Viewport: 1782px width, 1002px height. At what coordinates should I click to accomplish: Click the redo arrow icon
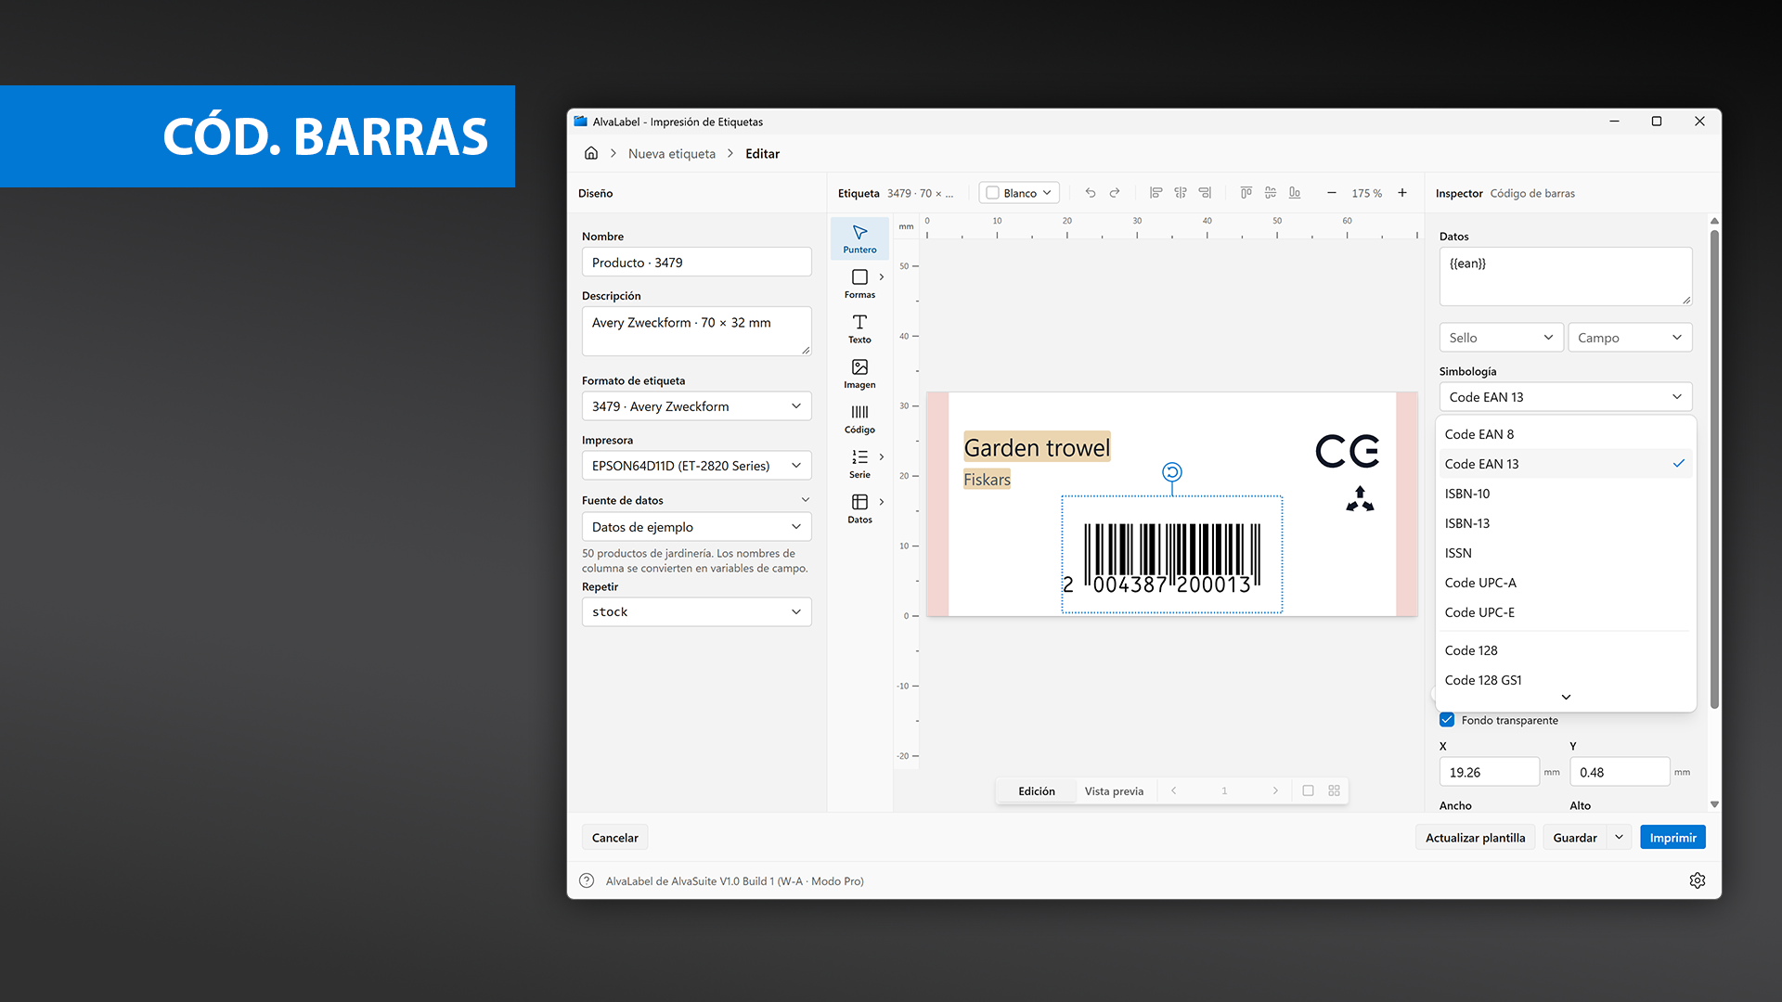[x=1115, y=193]
